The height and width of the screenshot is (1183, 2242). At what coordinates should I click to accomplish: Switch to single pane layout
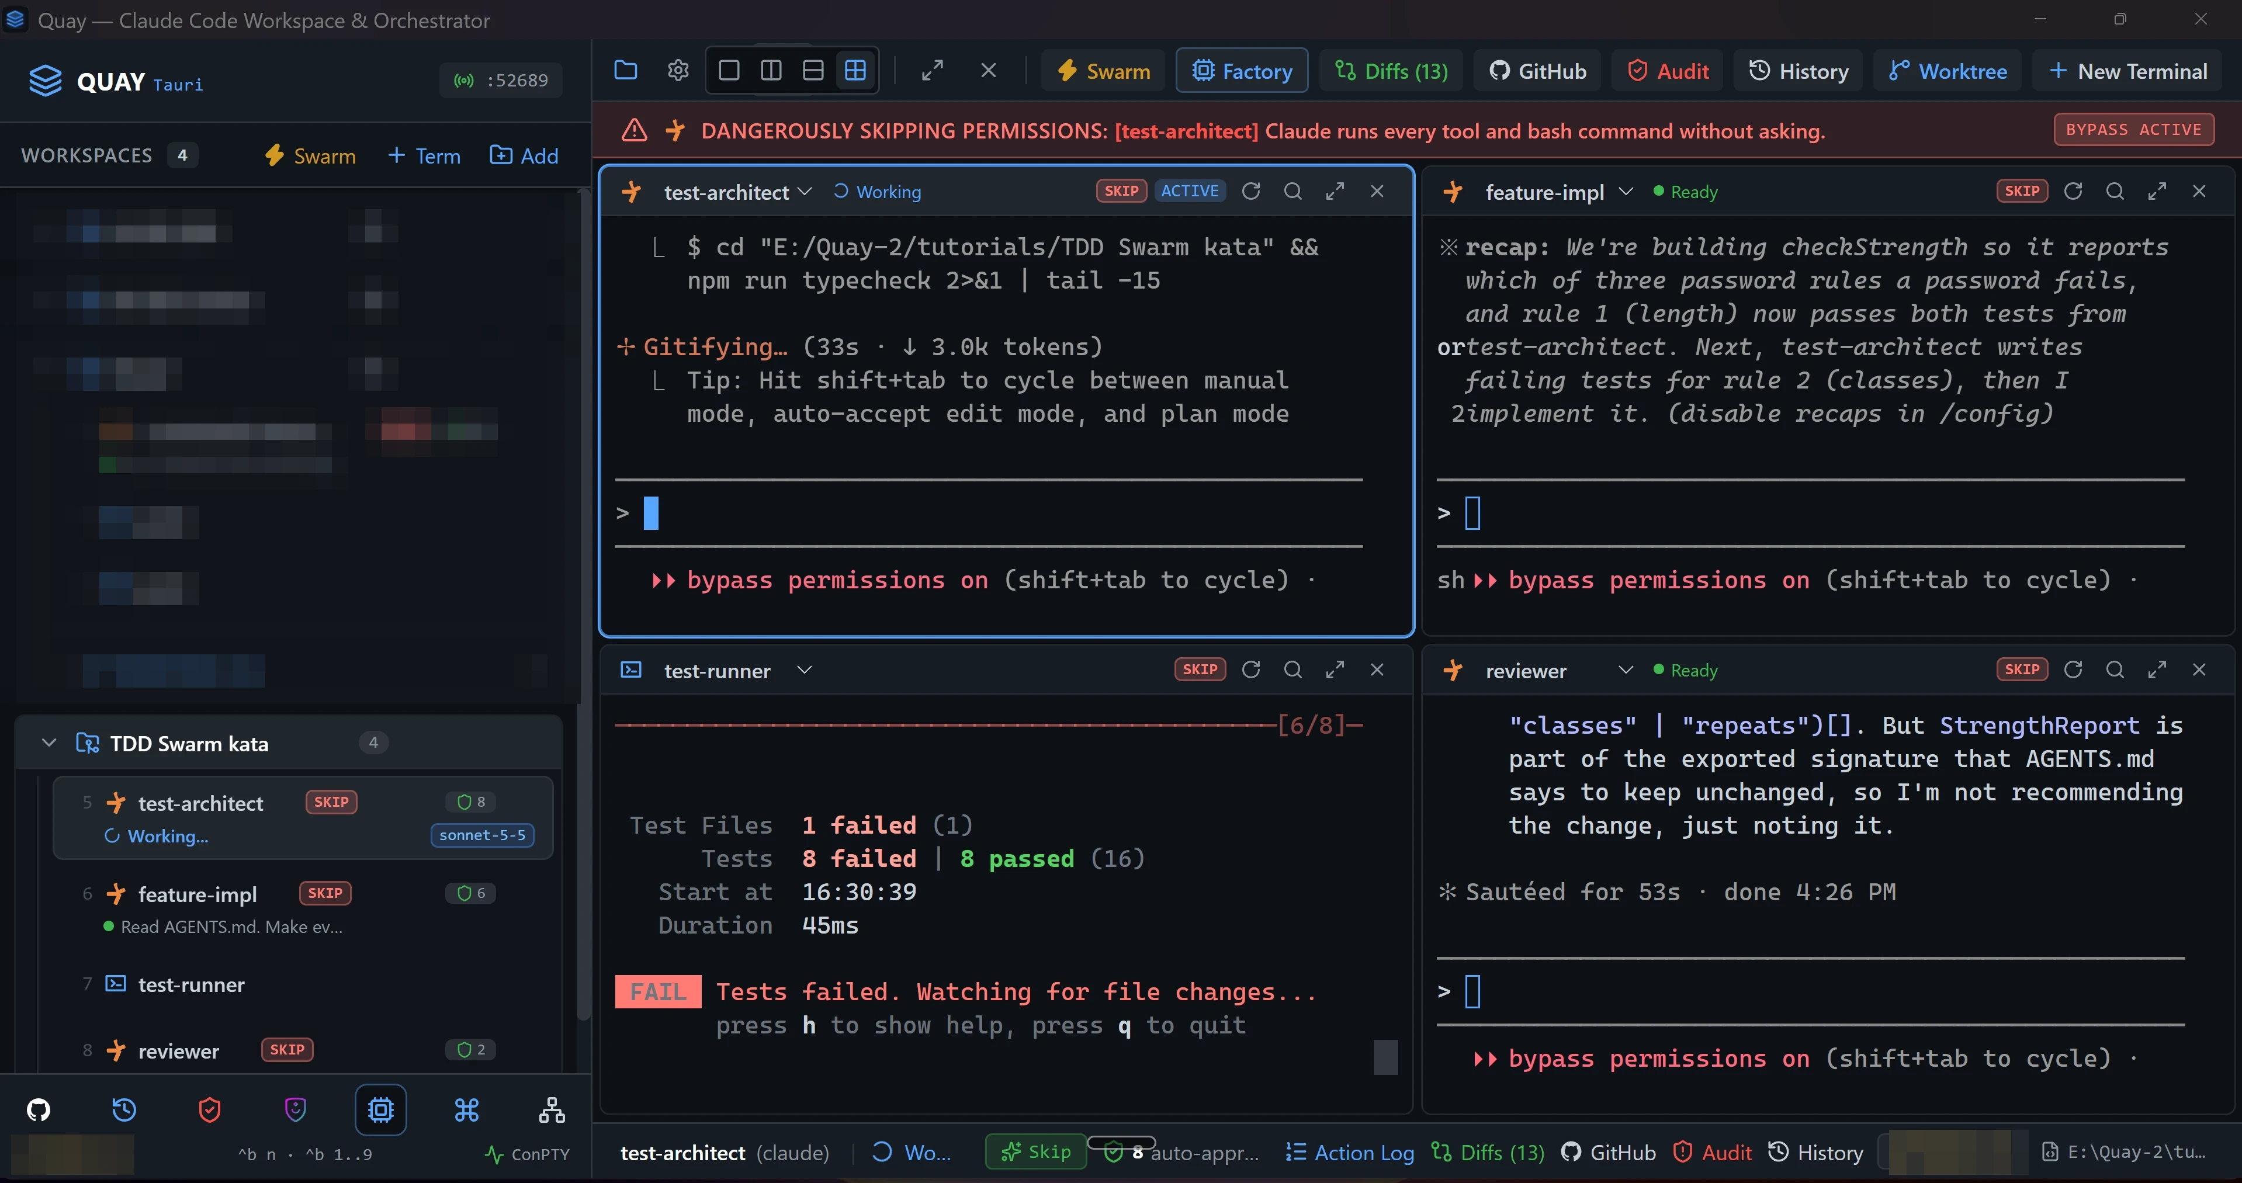(729, 71)
